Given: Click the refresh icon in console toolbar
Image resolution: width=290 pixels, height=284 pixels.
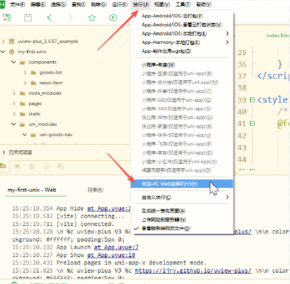Looking at the screenshot, I should [46, 166].
